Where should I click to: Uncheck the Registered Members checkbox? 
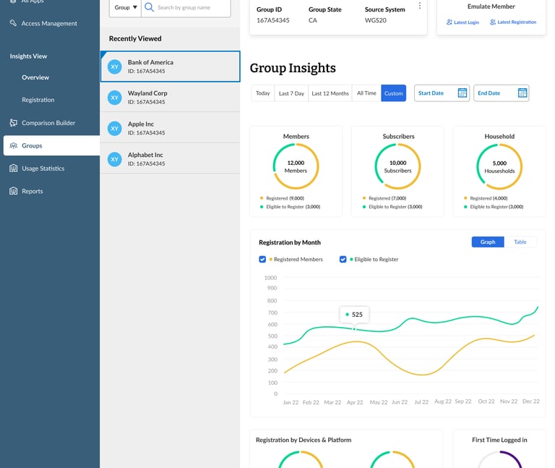(x=262, y=260)
